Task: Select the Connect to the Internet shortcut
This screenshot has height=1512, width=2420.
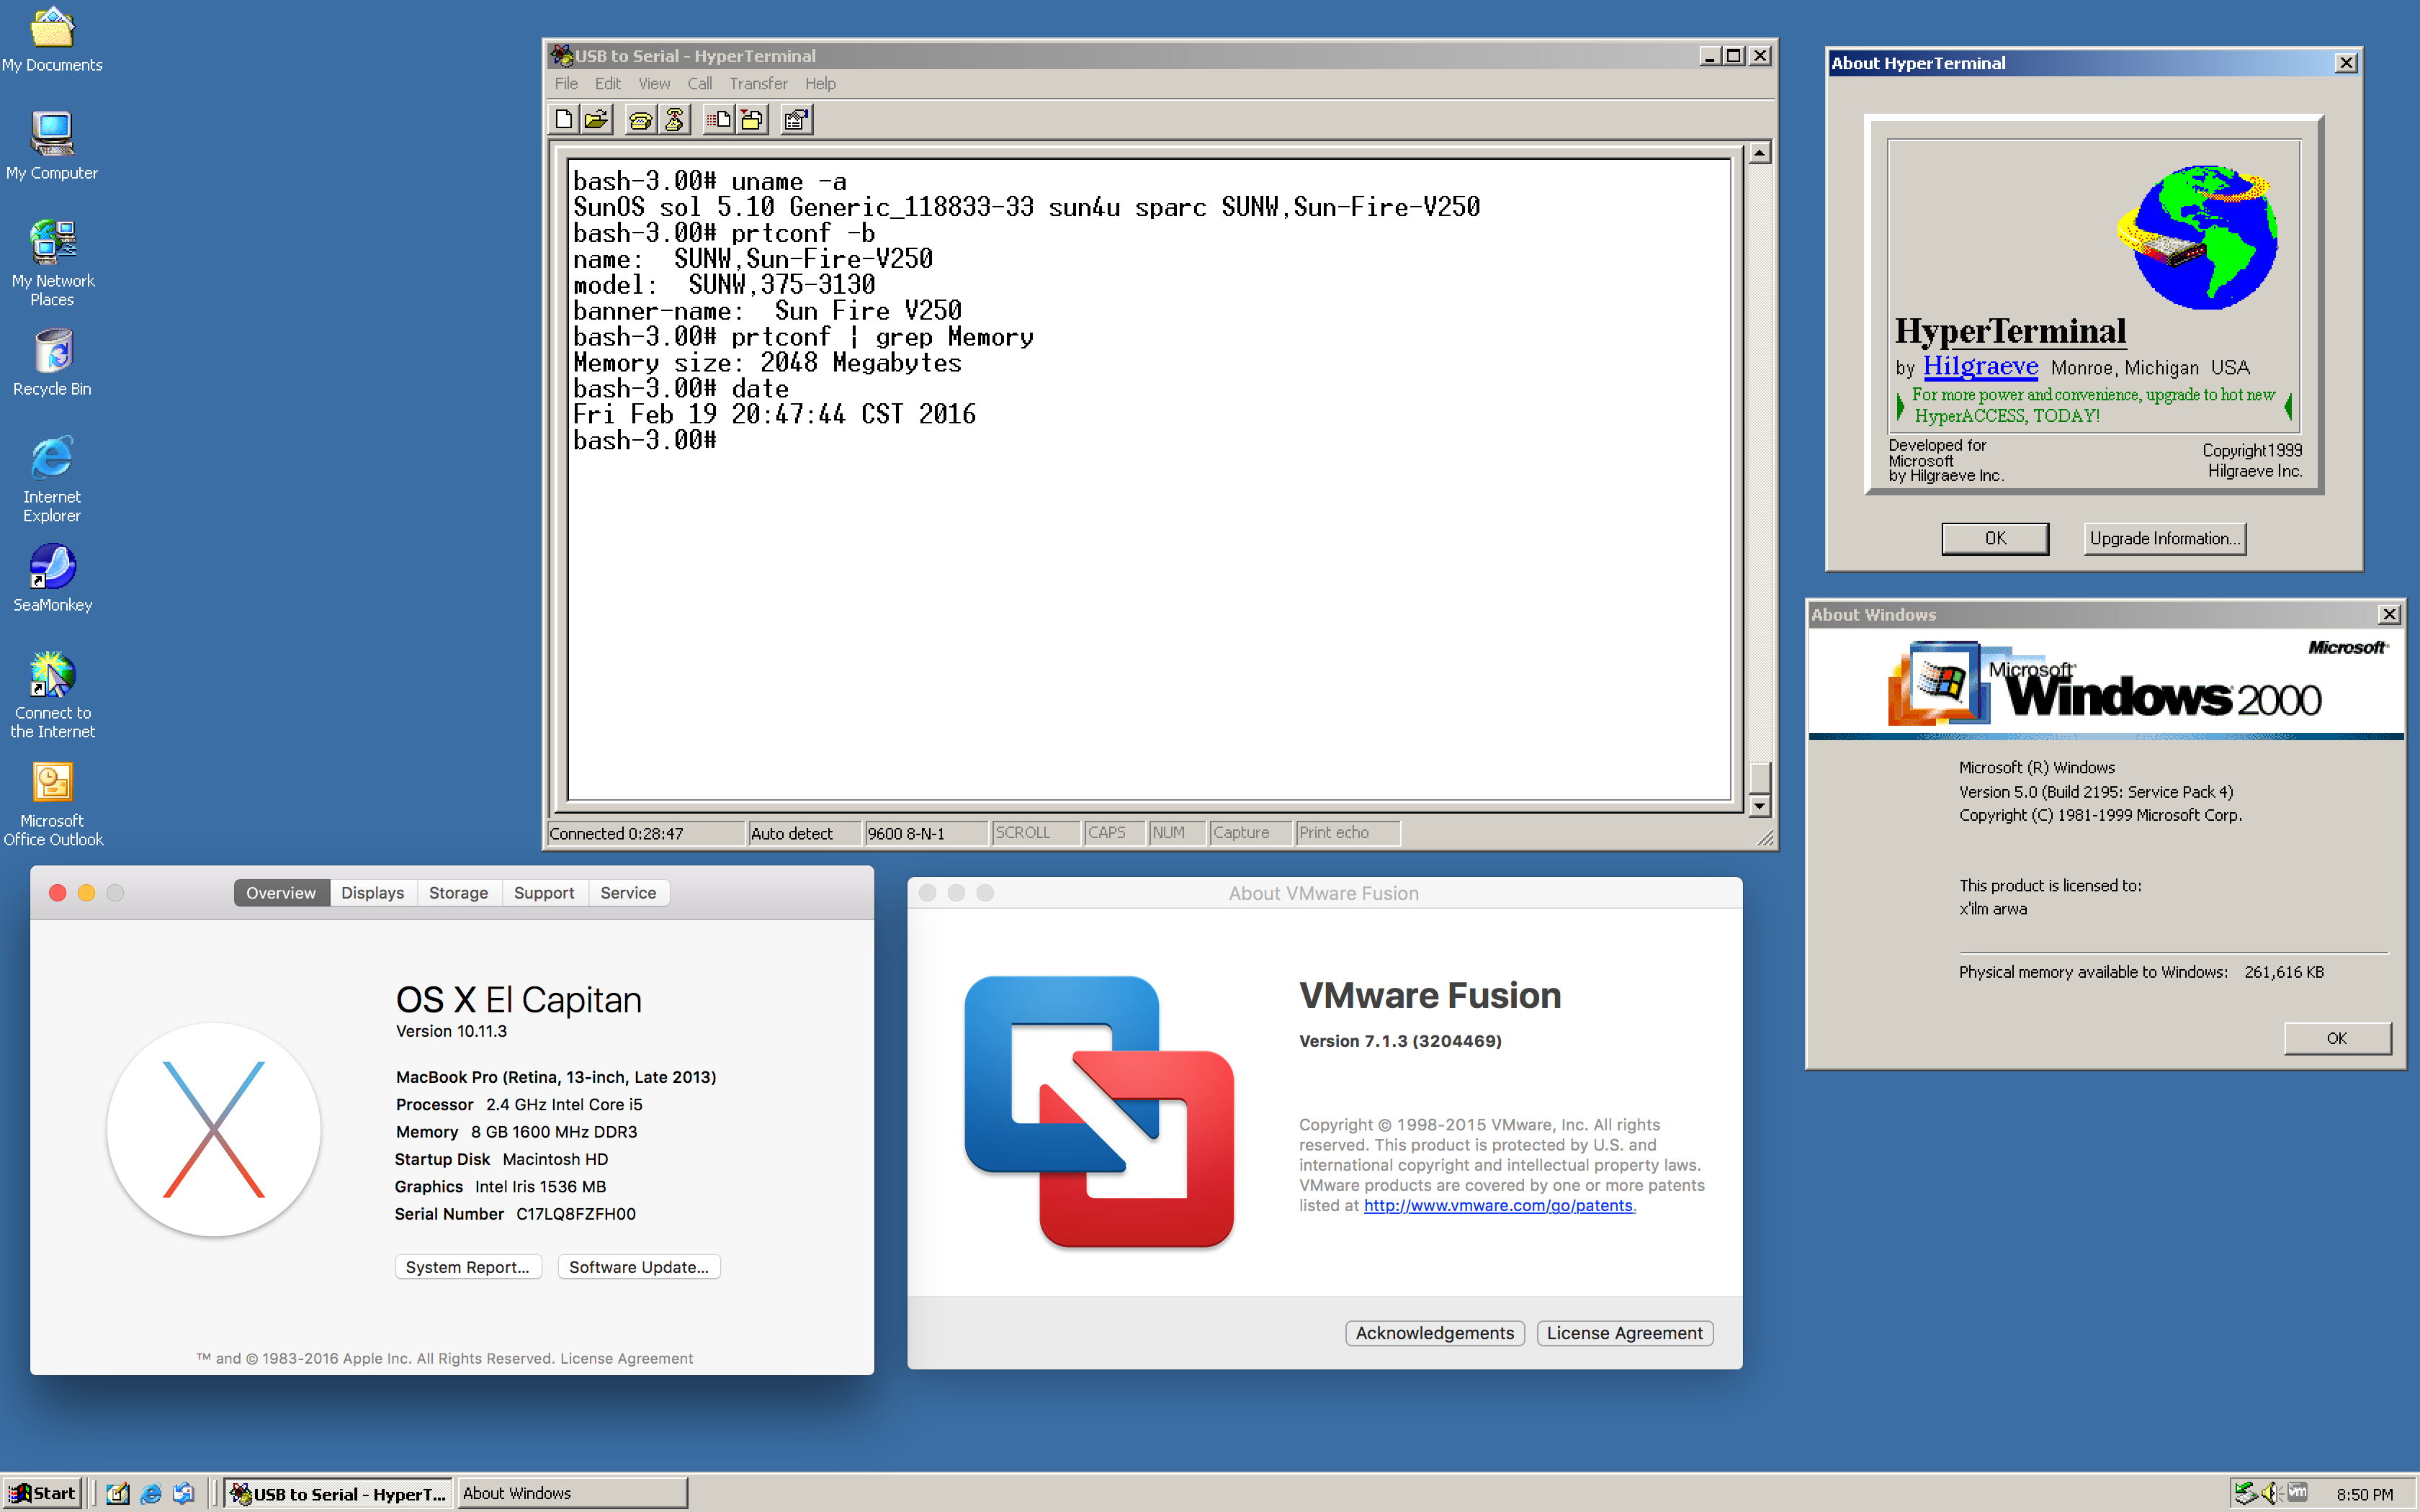Action: [52, 695]
